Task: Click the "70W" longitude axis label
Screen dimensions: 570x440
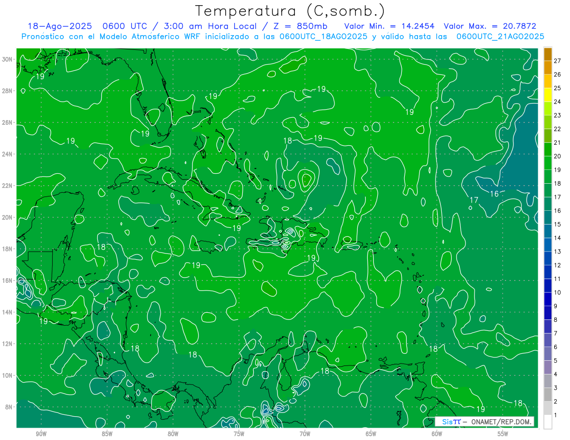Action: 305,434
